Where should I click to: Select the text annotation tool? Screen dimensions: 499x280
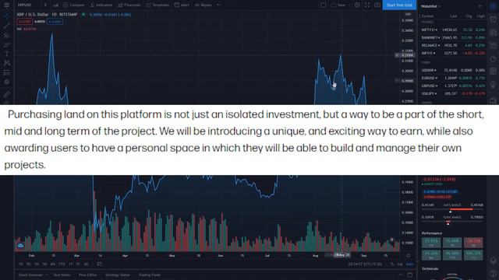[6, 54]
